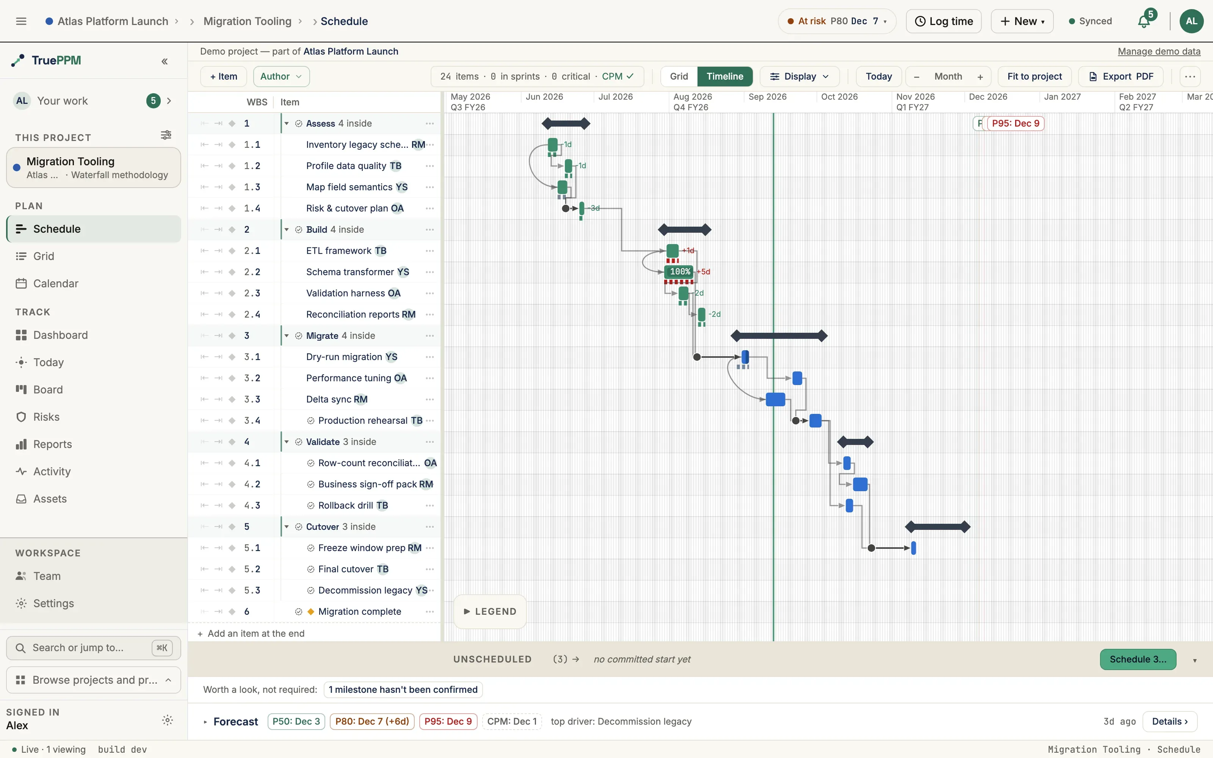Open Dashboard in Track section
Screen dimensions: 1213x758
tap(94, 335)
